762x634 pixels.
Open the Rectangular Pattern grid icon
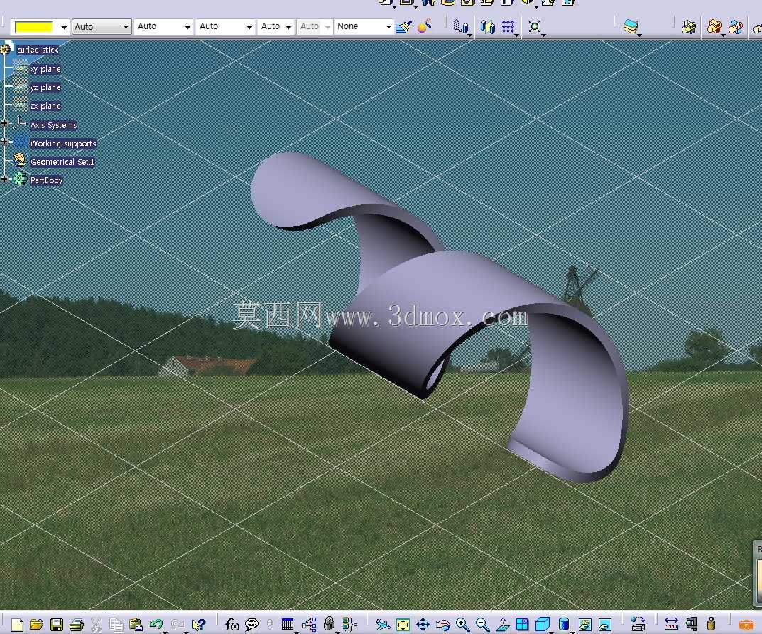point(508,26)
